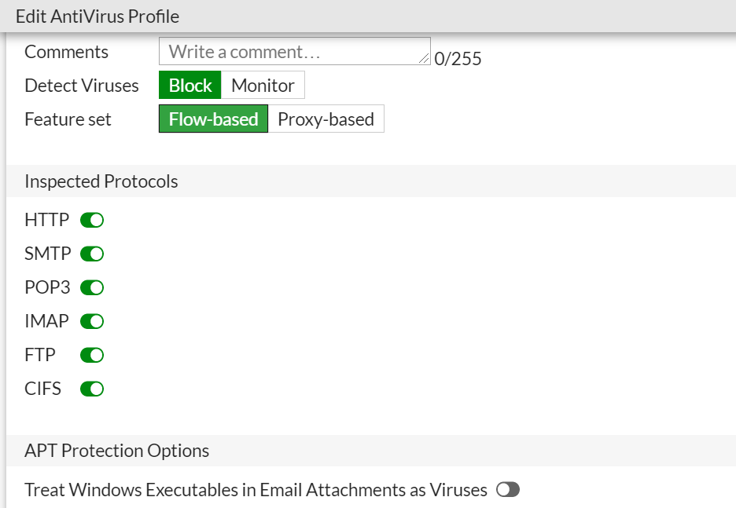Toggle HTTP protocol inspection
The height and width of the screenshot is (508, 736).
[x=92, y=221]
